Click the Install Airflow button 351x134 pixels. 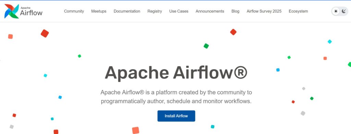point(176,116)
